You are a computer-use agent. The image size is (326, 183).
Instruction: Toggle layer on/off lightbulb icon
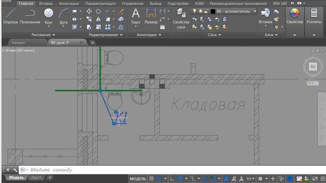[x=195, y=11]
